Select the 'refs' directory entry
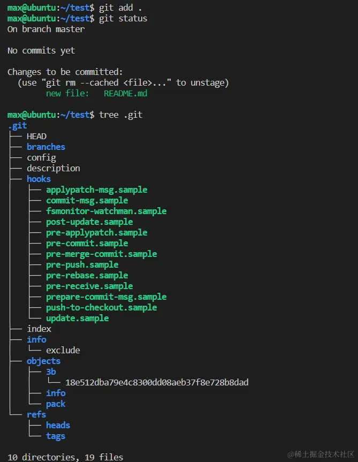The image size is (358, 462). 36,414
